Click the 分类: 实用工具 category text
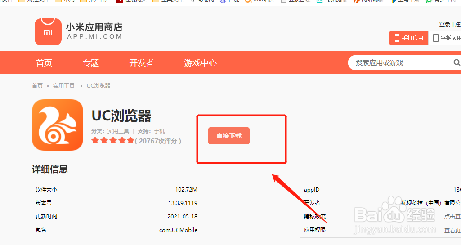The height and width of the screenshot is (245, 461). click(x=110, y=131)
